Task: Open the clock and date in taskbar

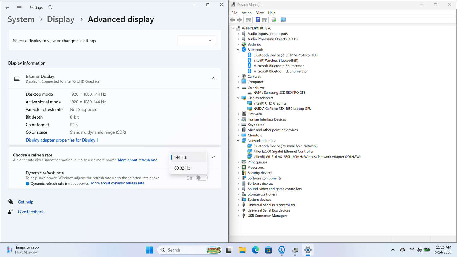Action: click(443, 250)
